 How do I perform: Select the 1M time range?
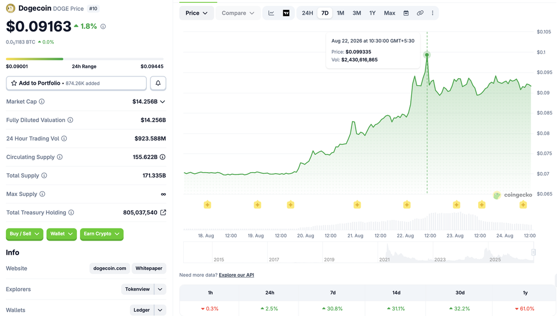point(341,13)
